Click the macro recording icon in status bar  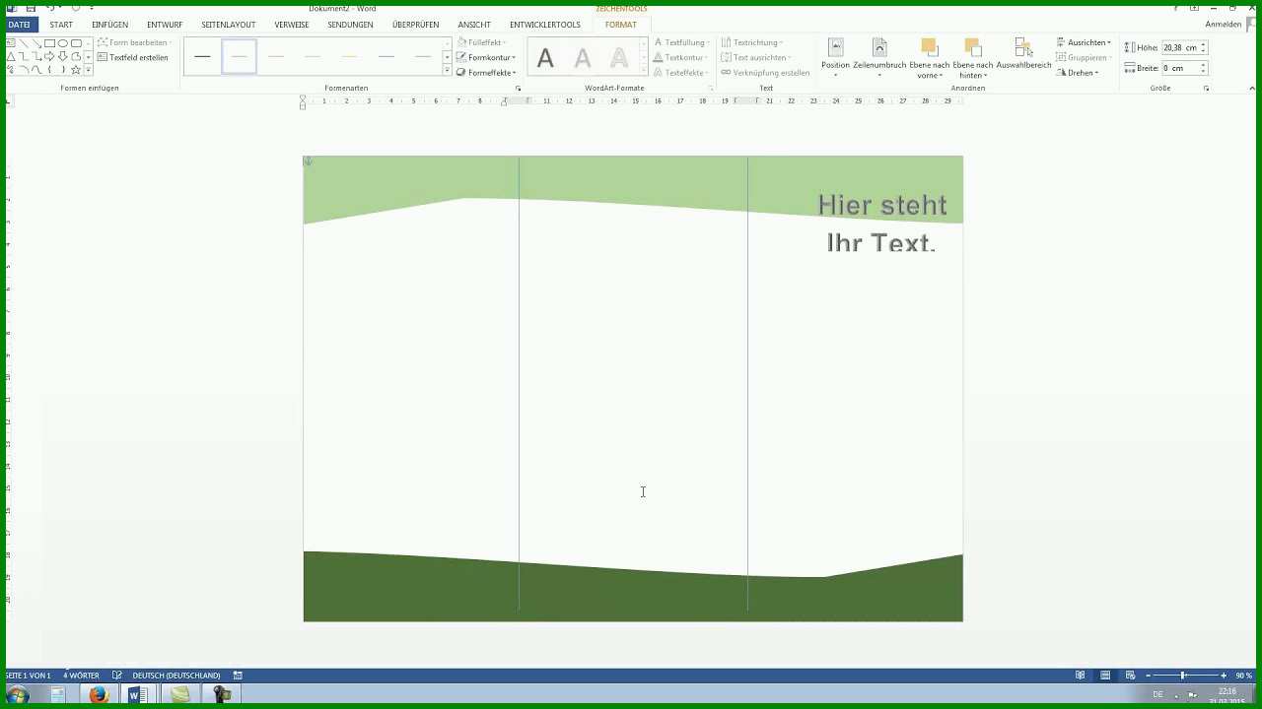point(238,676)
